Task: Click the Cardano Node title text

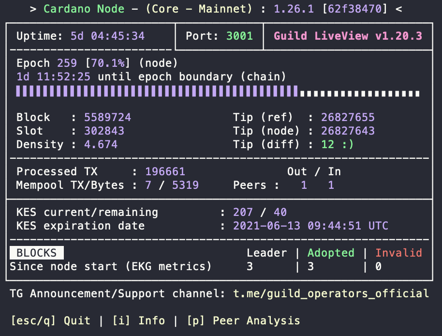Action: (x=84, y=9)
